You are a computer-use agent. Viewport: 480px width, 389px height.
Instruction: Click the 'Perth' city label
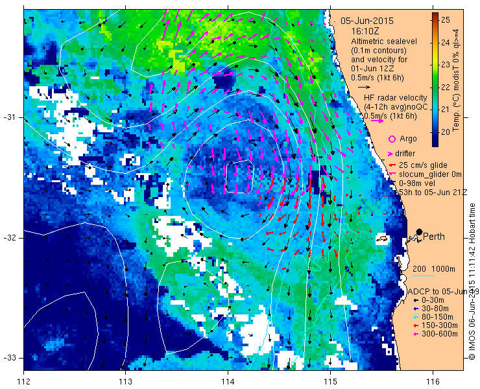[434, 237]
